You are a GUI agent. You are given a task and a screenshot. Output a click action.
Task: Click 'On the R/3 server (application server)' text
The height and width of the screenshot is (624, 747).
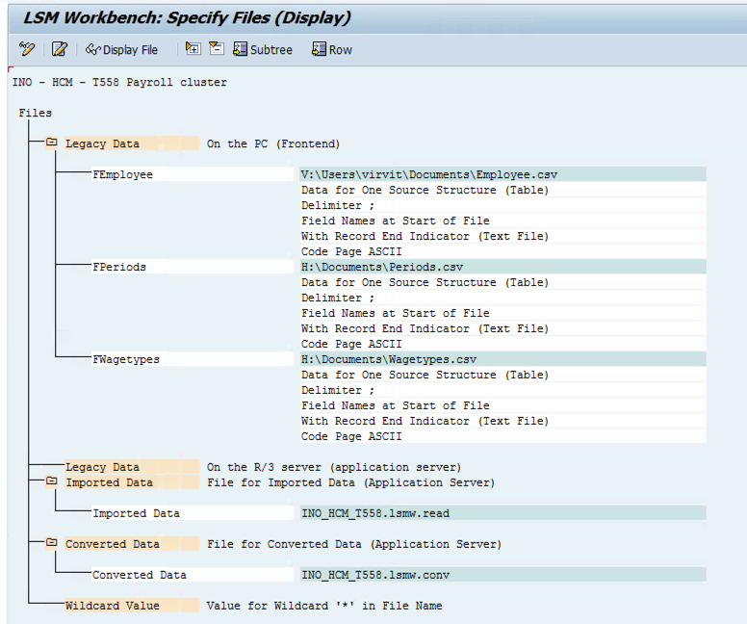334,467
